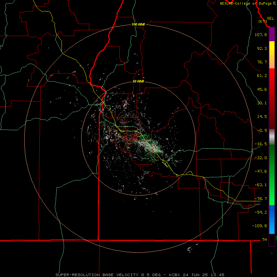Pick the purple segment of the velocity scale
The image size is (277, 277).
(272, 34)
